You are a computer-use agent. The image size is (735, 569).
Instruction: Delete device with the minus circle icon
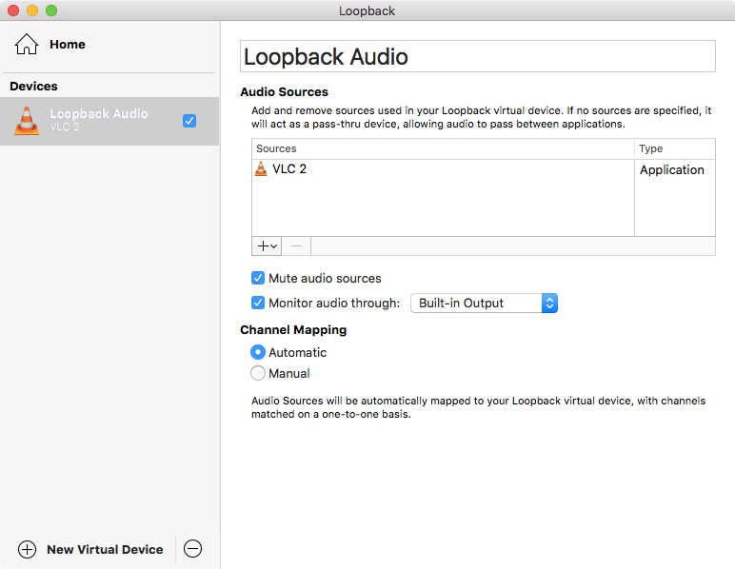click(x=192, y=548)
